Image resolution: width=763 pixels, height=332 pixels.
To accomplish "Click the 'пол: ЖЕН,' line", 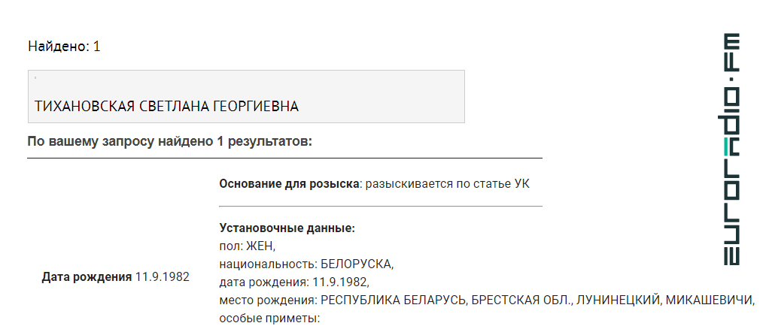I will coord(248,246).
